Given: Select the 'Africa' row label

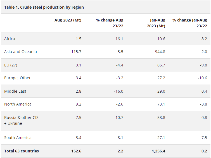Looking at the screenshot, I should (x=10, y=39).
